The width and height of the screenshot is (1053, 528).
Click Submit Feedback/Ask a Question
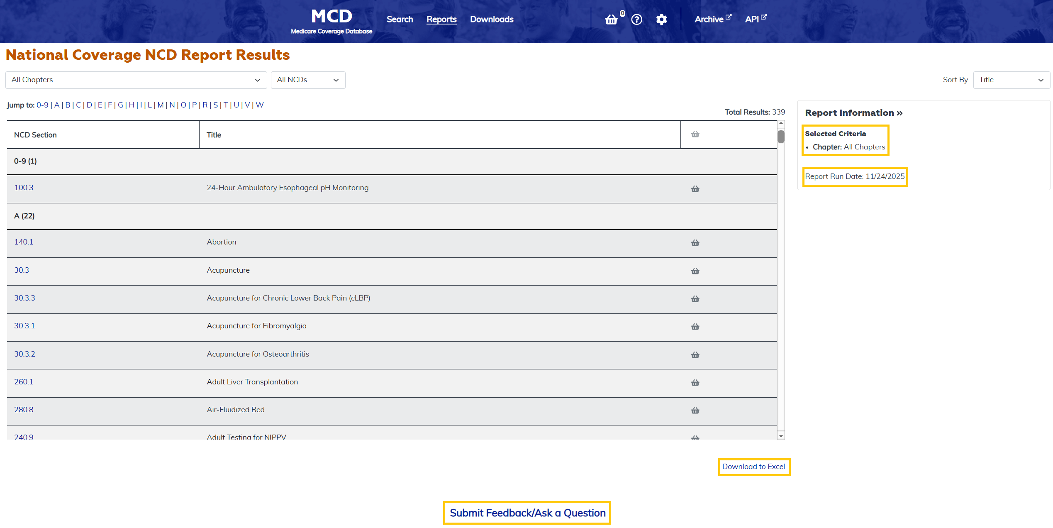(527, 513)
